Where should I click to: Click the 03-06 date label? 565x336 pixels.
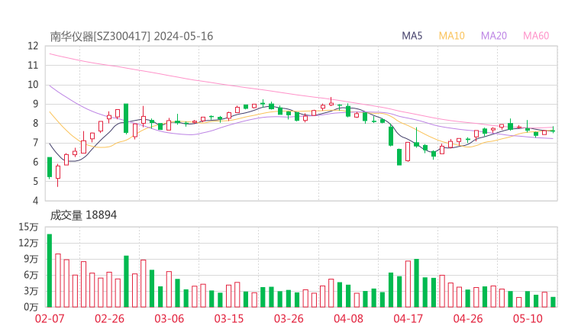(x=169, y=318)
